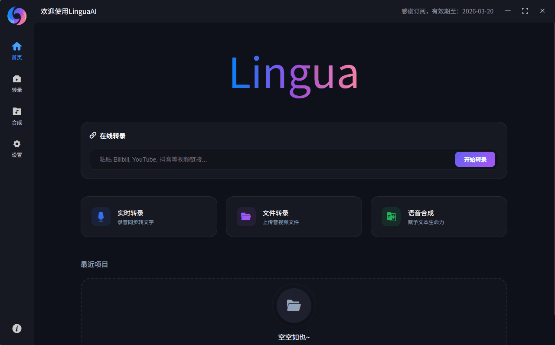The height and width of the screenshot is (345, 555).
Task: Click the 在线转录 heading text
Action: pyautogui.click(x=113, y=136)
